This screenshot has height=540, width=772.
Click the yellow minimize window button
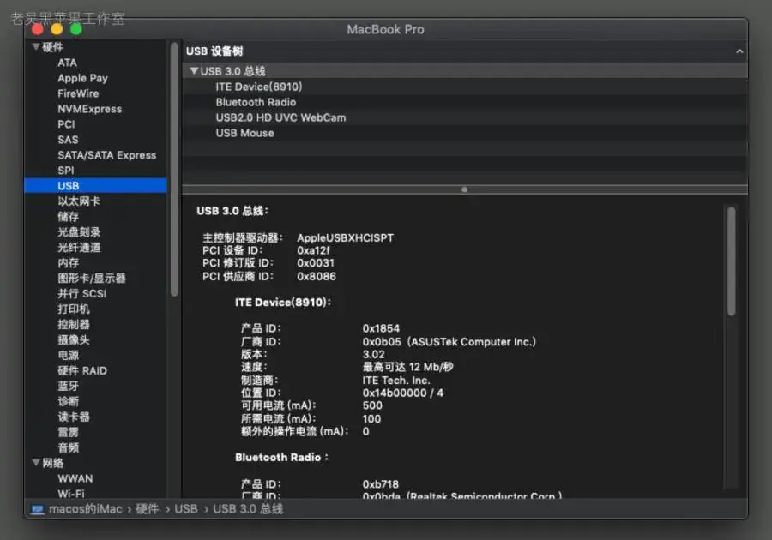click(57, 29)
